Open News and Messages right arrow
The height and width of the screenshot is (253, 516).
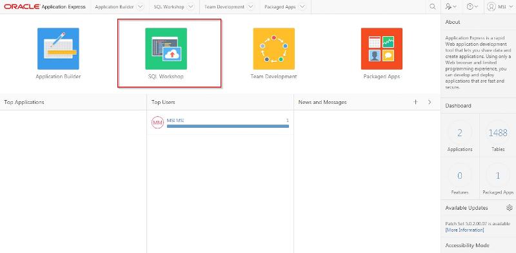[430, 102]
